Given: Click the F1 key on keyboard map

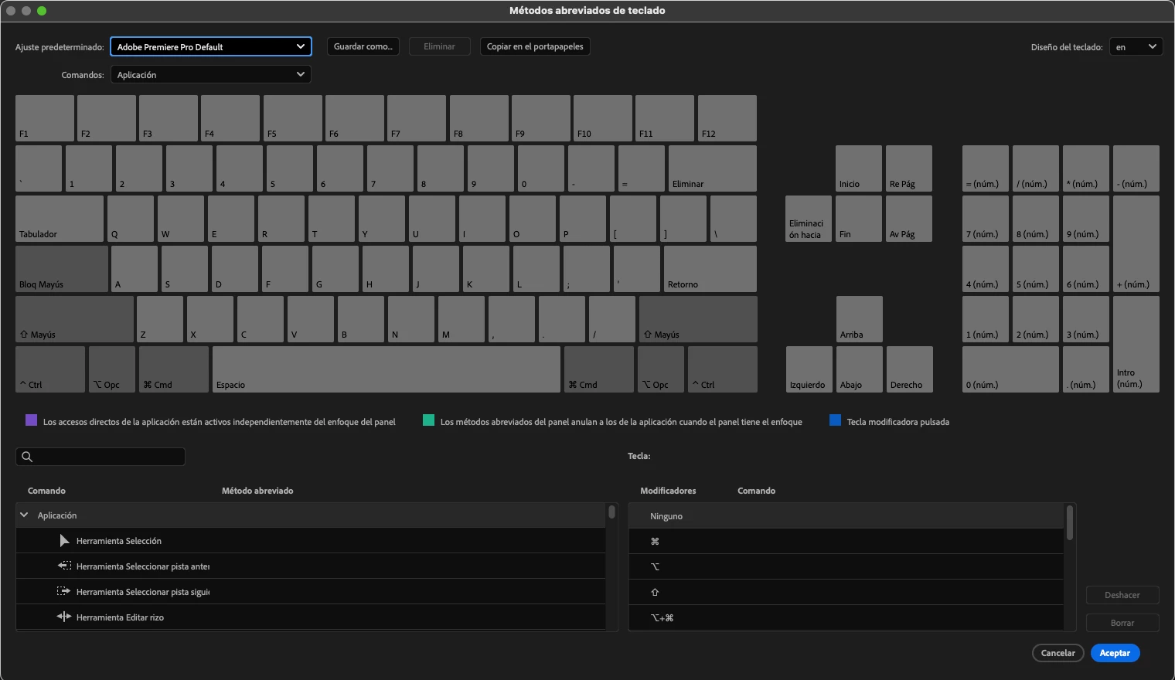Looking at the screenshot, I should (45, 118).
